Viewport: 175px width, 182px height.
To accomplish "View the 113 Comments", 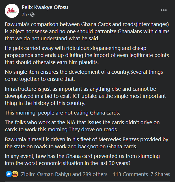I will (130, 174).
